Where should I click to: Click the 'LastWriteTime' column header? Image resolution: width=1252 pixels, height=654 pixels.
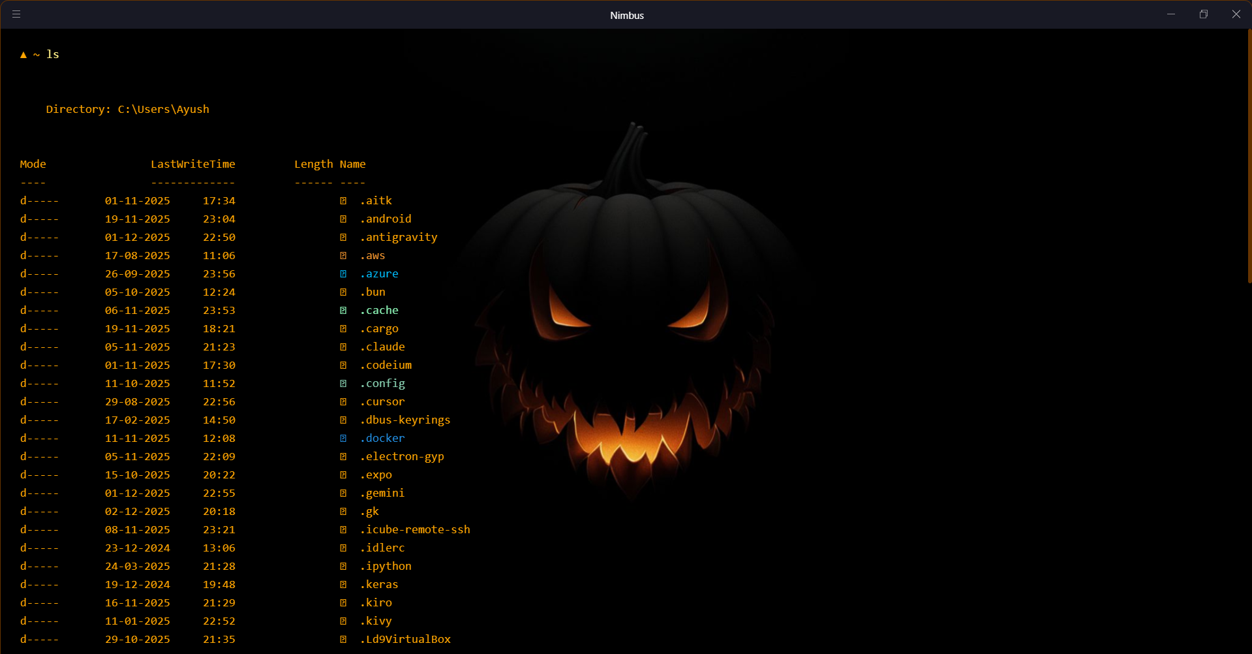pyautogui.click(x=193, y=164)
